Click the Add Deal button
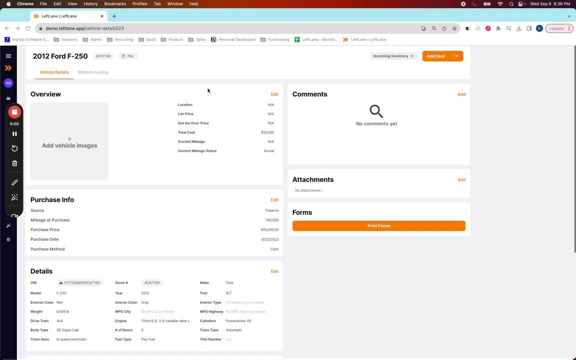 (435, 56)
